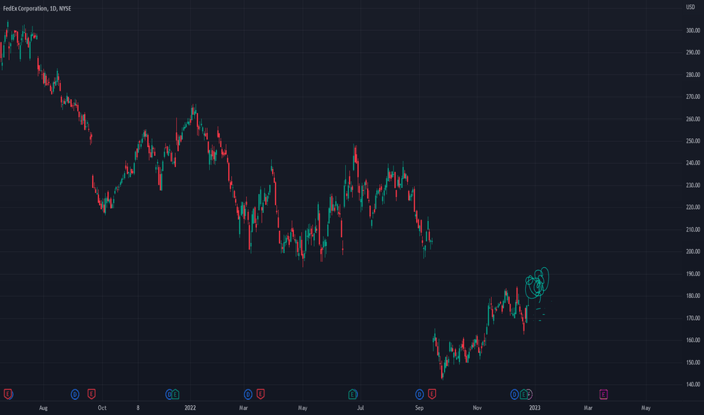Click the blue dividend marker after Nov
704x415 pixels.
[x=514, y=395]
